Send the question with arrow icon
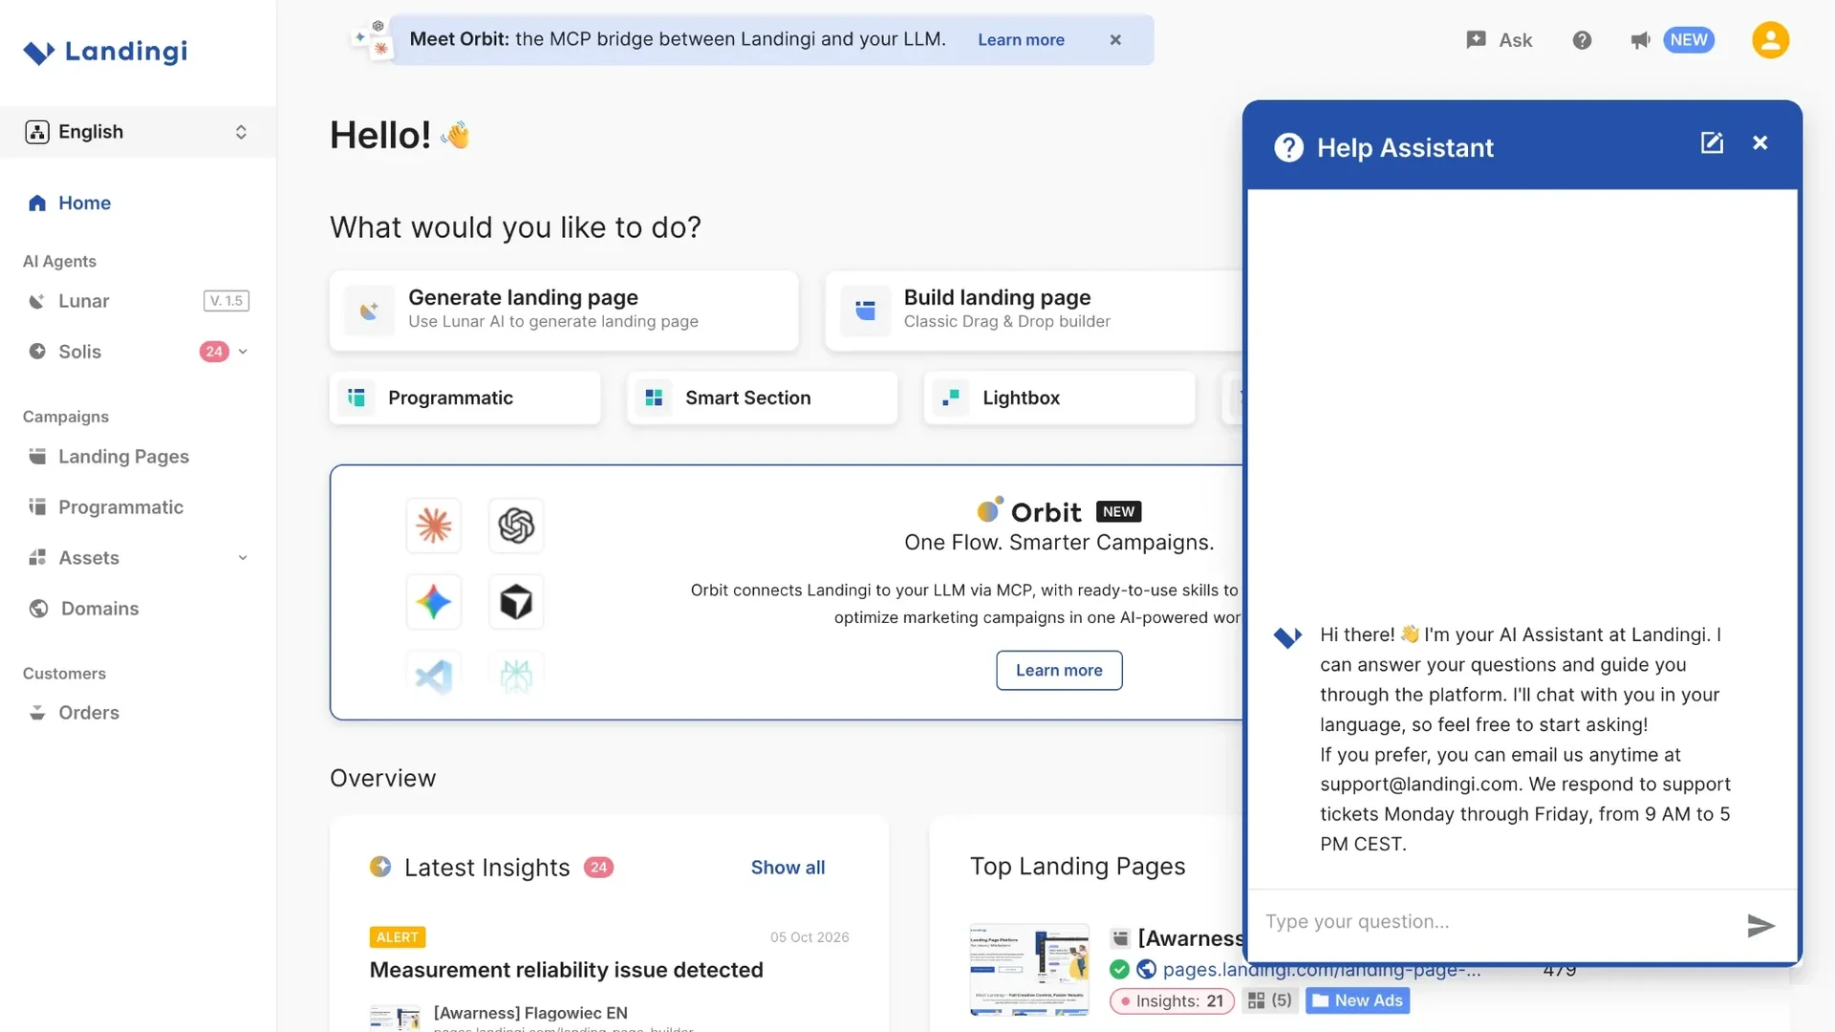Viewport: 1835px width, 1032px height. 1760,925
